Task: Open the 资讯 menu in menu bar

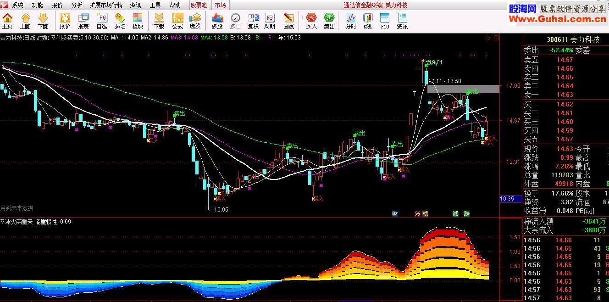Action: pyautogui.click(x=135, y=5)
